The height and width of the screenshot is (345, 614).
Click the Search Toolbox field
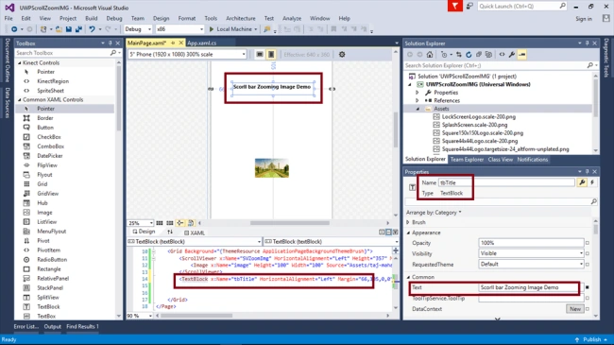pyautogui.click(x=62, y=53)
